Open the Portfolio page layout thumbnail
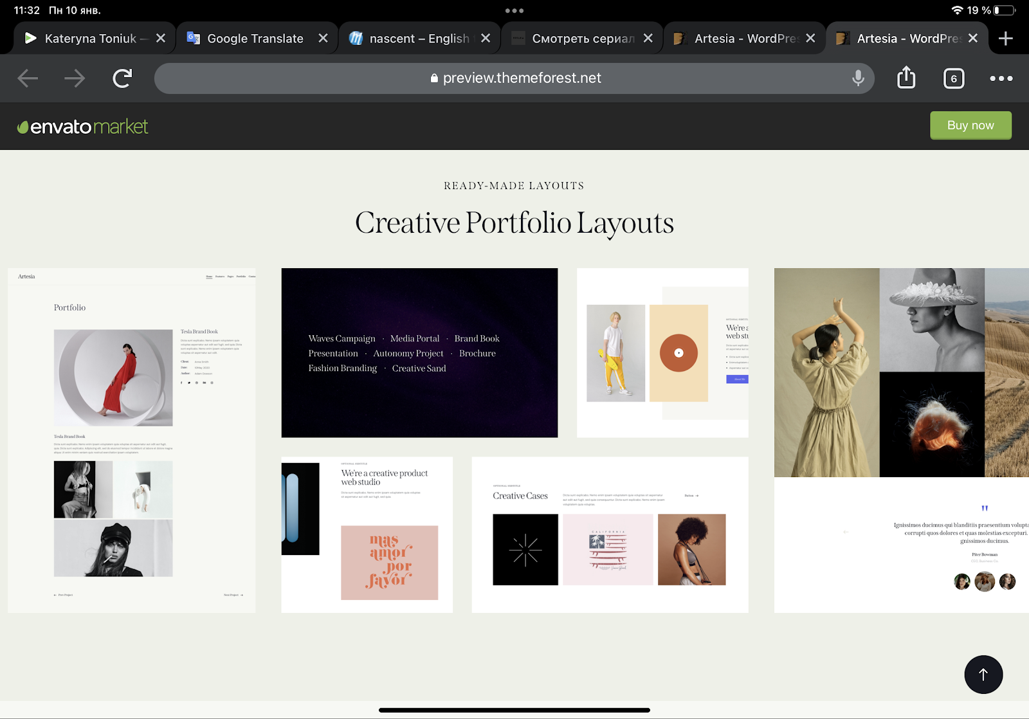Screen dimensions: 1029x719 point(131,441)
